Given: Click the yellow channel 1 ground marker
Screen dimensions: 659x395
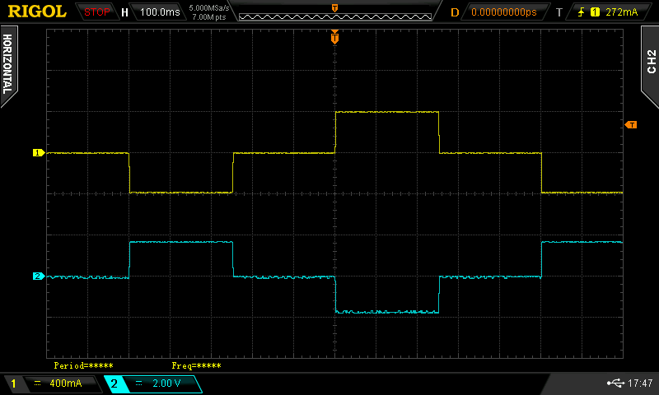Looking at the screenshot, I should coord(38,153).
